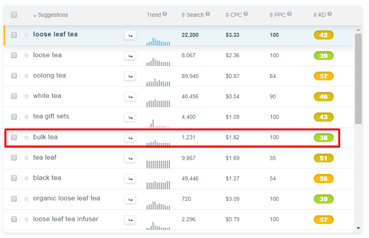Image resolution: width=369 pixels, height=238 pixels.
Task: Click arrow button for 'loose leaf tea infuser'
Action: [x=130, y=220]
